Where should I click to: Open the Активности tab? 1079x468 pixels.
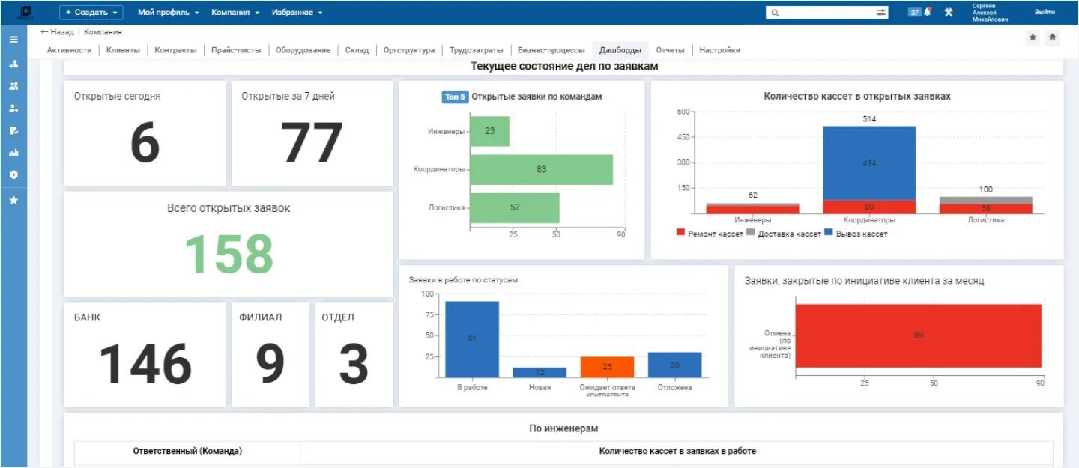click(x=69, y=50)
